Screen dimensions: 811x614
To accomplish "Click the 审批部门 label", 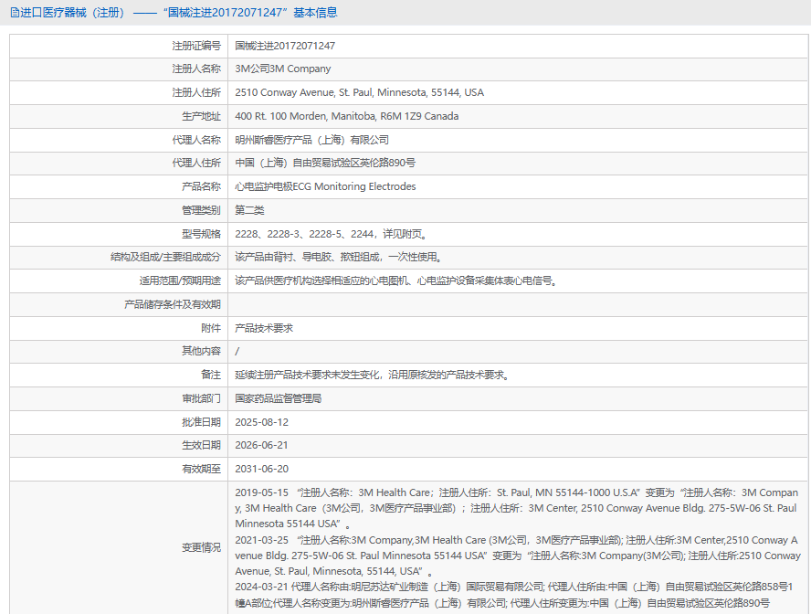I will click(x=201, y=398).
